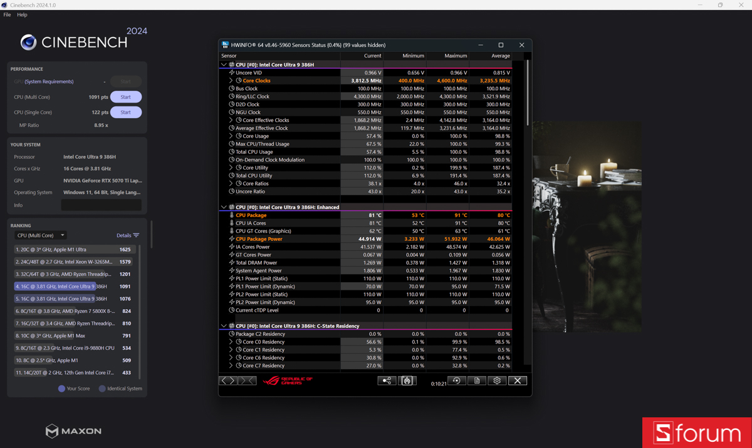Open HWiNFO network share icon button
This screenshot has height=448, width=752.
coord(387,380)
